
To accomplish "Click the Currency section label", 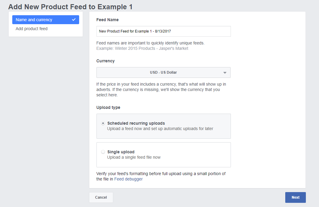I will [x=105, y=61].
